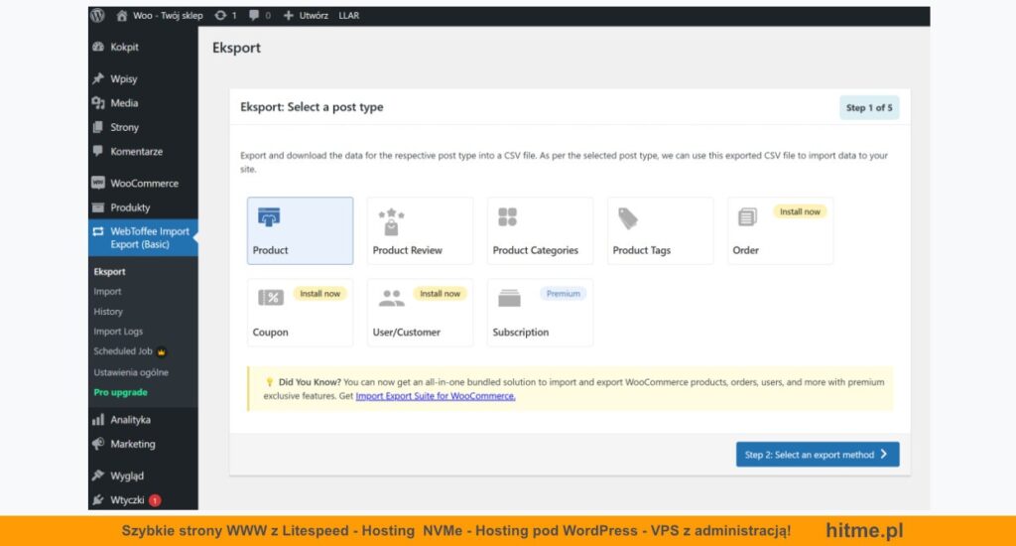Select the User/Customer people icon tile
The height and width of the screenshot is (546, 1016).
click(392, 299)
